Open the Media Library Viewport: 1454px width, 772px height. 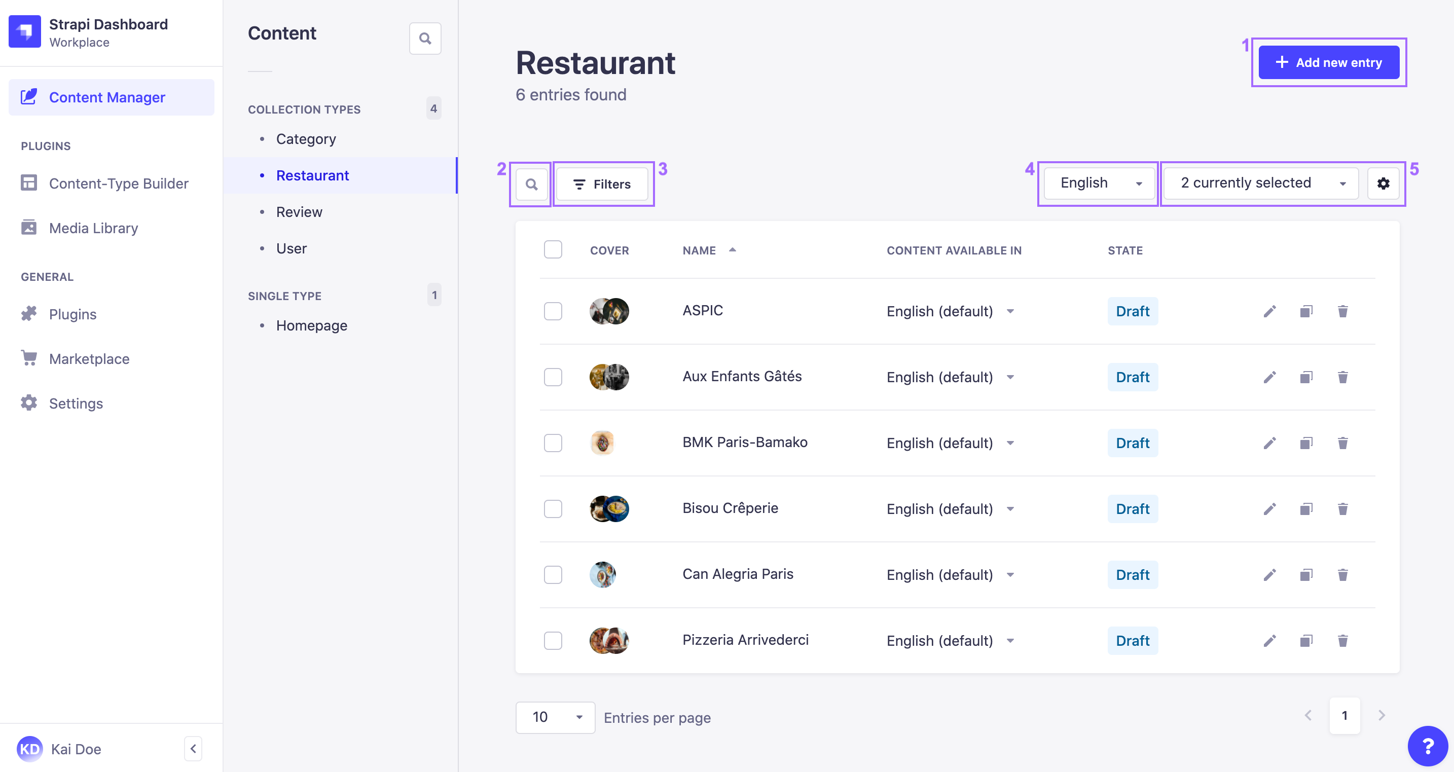[x=93, y=228]
